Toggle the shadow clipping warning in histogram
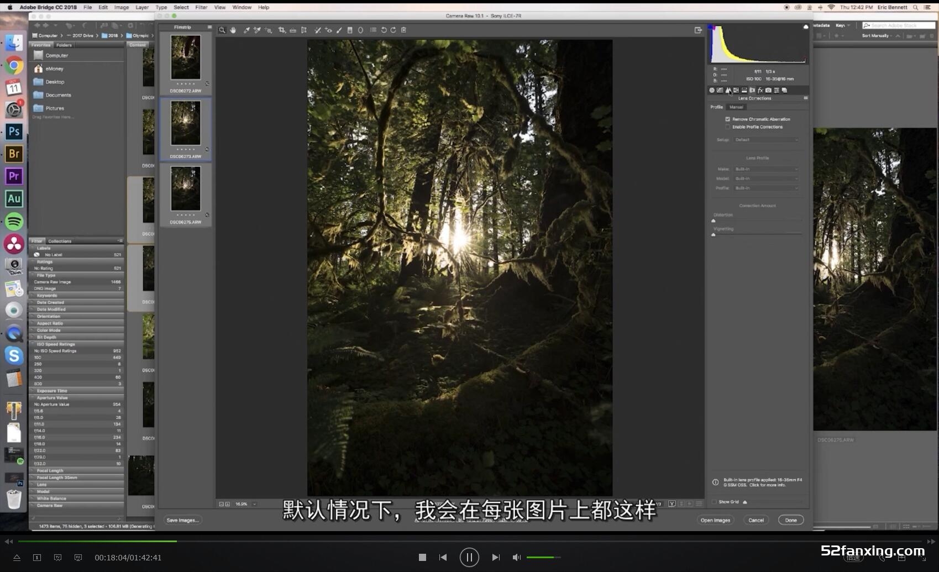Screen dimensions: 939x572 tap(711, 27)
